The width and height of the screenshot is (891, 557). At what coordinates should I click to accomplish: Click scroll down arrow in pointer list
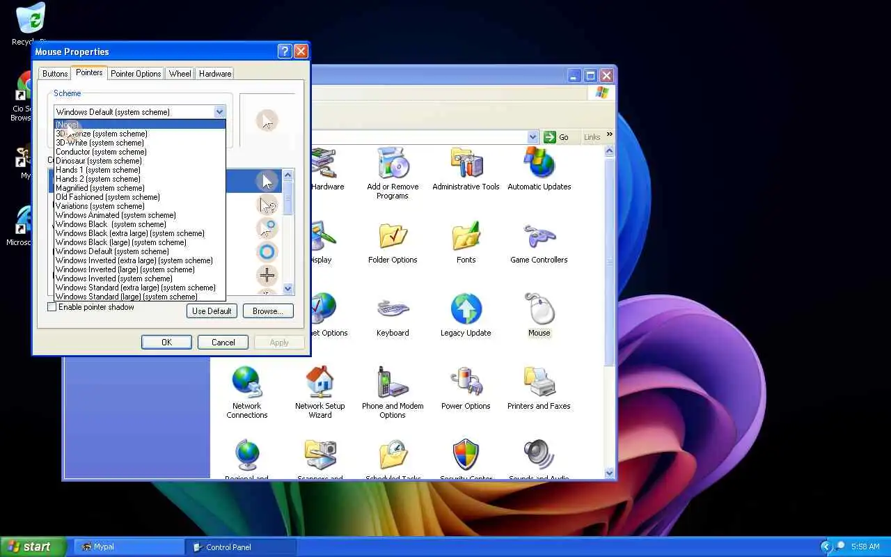point(288,288)
